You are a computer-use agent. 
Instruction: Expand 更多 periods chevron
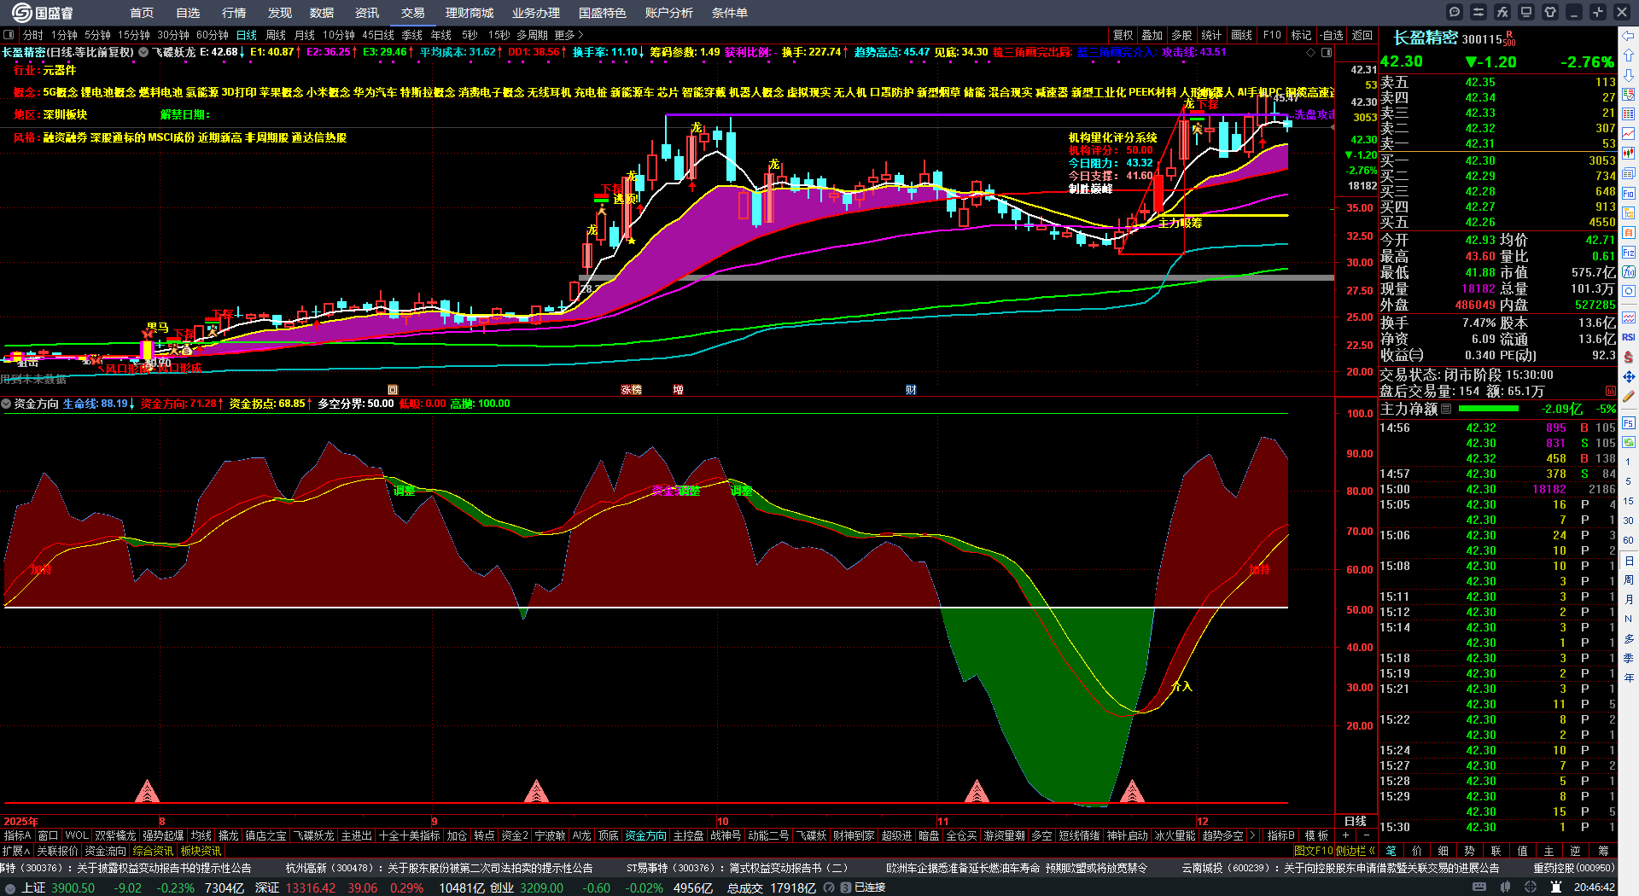tap(569, 35)
